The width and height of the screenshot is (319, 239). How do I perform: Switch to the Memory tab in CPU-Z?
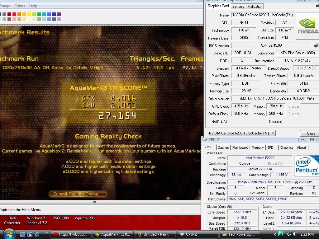258,148
